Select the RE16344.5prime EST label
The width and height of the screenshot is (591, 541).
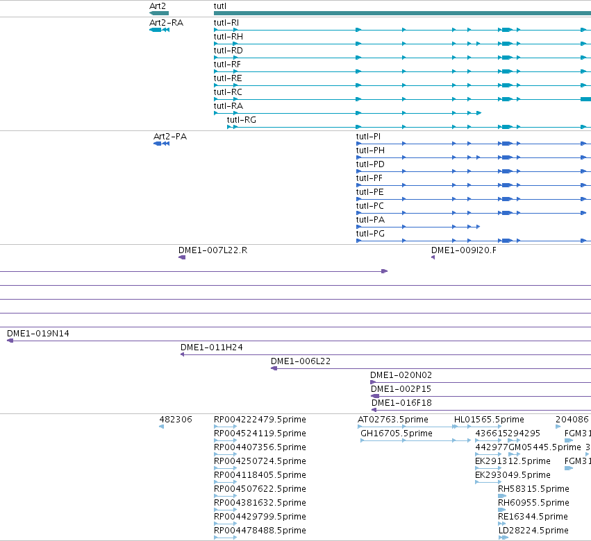click(x=533, y=517)
